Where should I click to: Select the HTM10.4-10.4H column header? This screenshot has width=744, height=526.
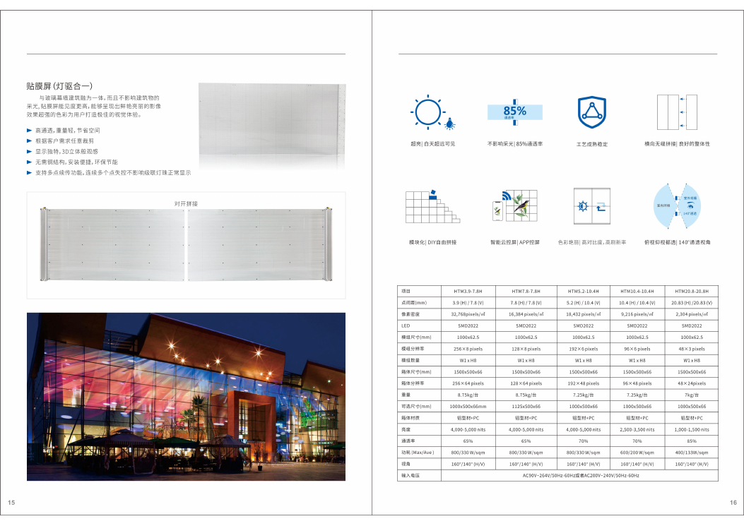tap(637, 291)
